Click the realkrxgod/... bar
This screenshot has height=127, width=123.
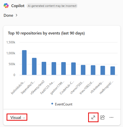click(x=113, y=71)
